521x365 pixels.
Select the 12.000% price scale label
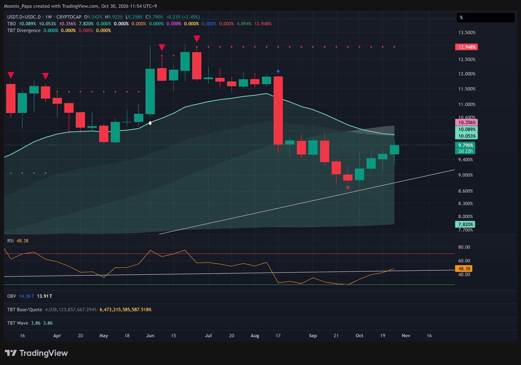click(x=467, y=74)
